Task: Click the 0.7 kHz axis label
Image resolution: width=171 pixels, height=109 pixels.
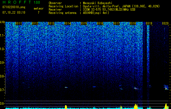Action: pyautogui.click(x=2, y=90)
